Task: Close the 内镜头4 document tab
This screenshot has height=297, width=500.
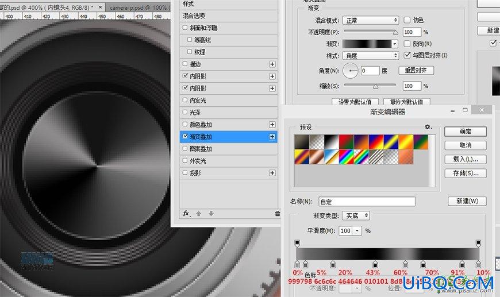Action: [100, 7]
